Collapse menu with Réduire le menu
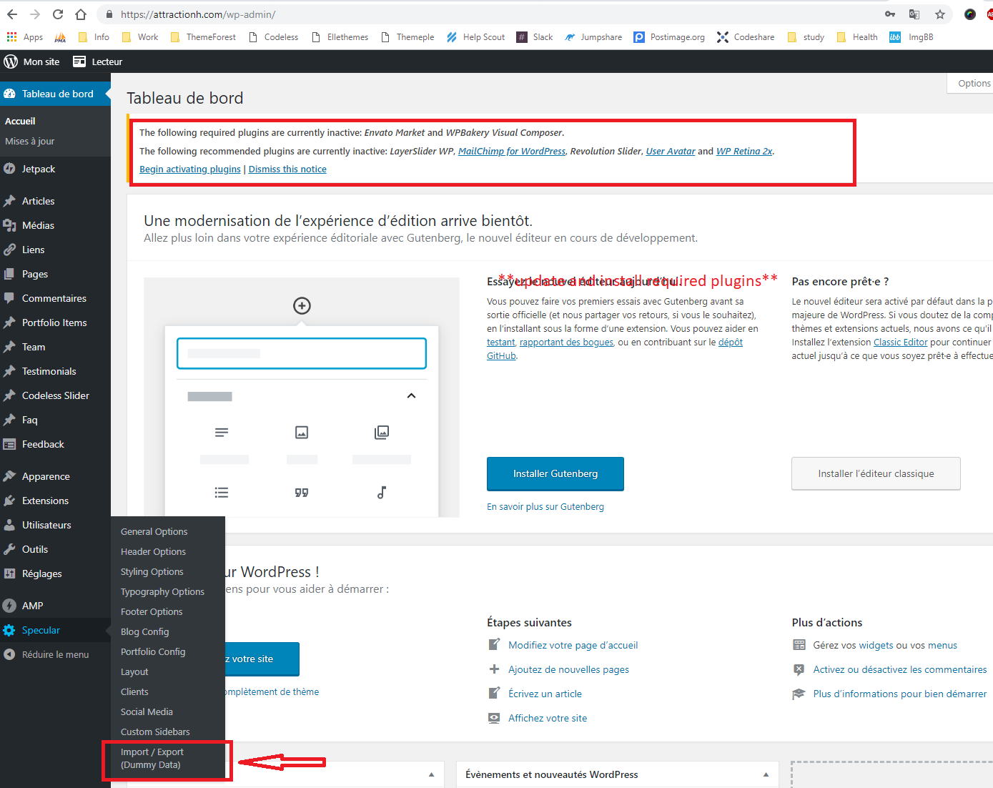Image resolution: width=993 pixels, height=788 pixels. [55, 654]
